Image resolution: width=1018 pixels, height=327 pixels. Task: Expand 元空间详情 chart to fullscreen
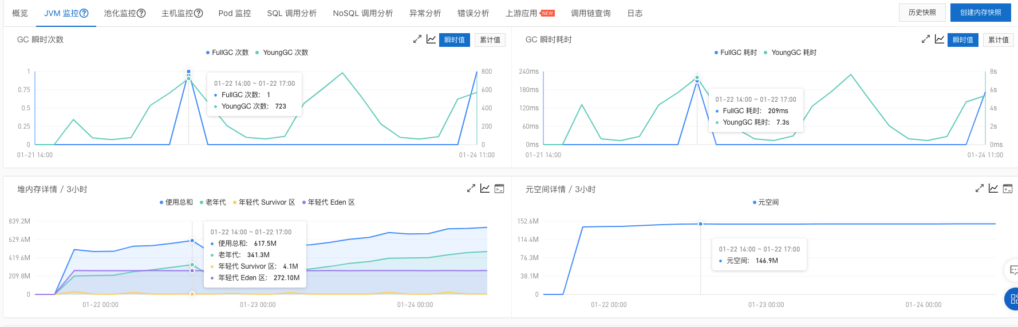point(980,188)
